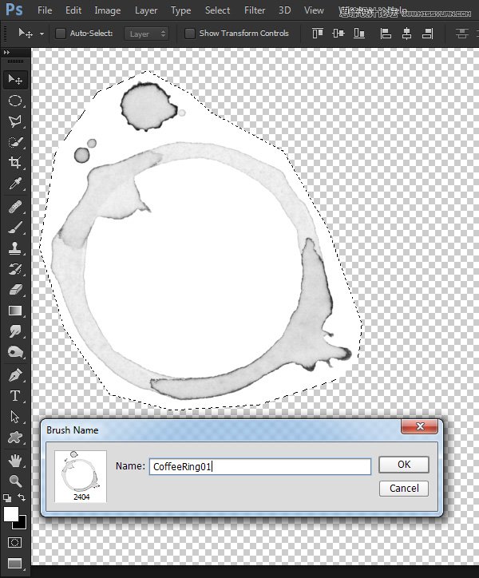Choose the Polygonal Lasso tool

click(15, 121)
